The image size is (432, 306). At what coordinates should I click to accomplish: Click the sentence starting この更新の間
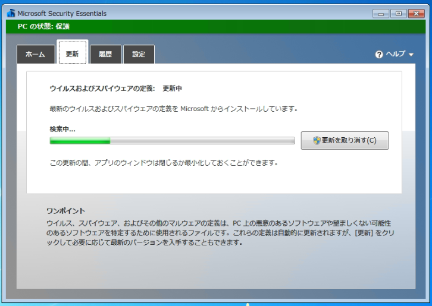(164, 163)
